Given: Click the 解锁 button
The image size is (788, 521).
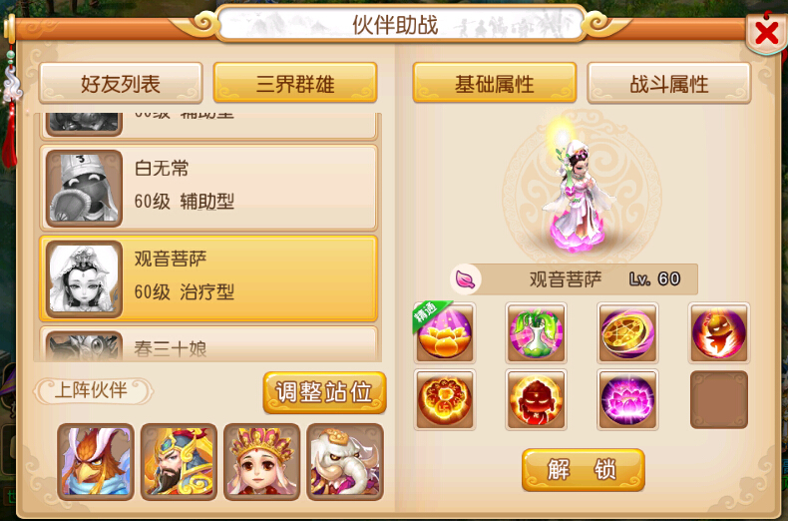Looking at the screenshot, I should coord(583,470).
